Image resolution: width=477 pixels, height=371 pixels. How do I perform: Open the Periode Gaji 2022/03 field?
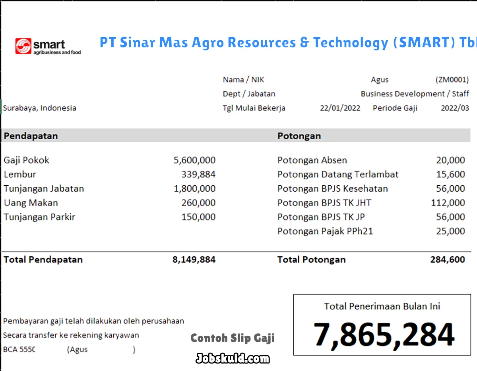(x=455, y=108)
